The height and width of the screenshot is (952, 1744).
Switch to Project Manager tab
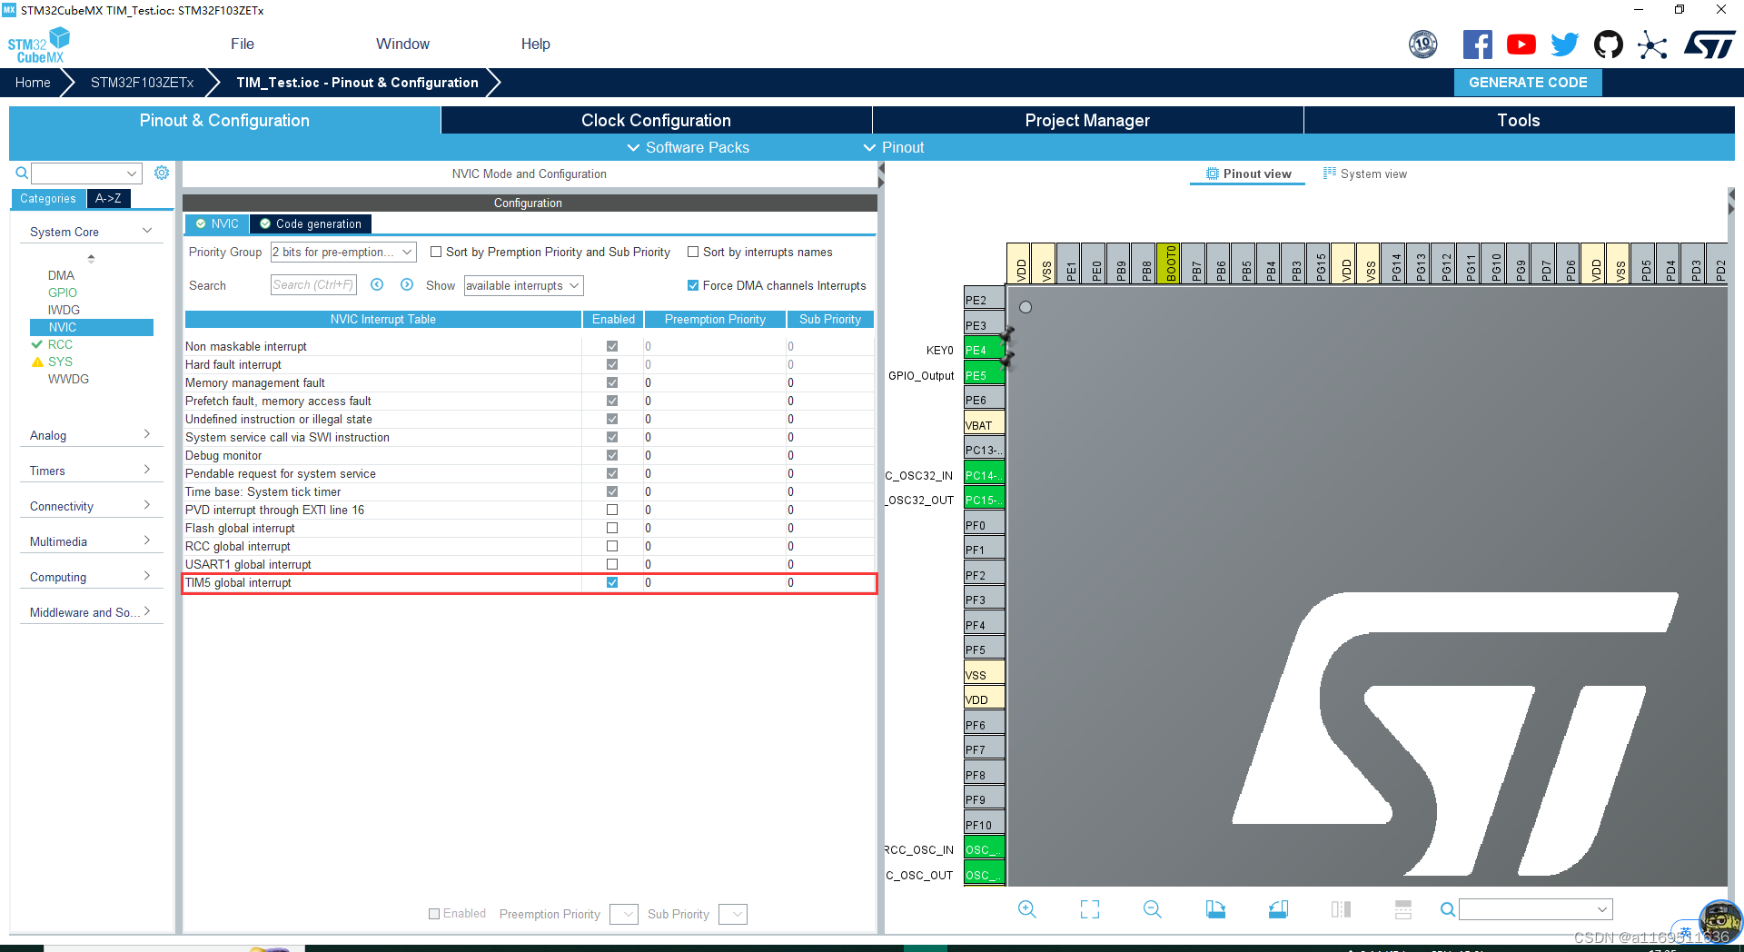[x=1087, y=120]
